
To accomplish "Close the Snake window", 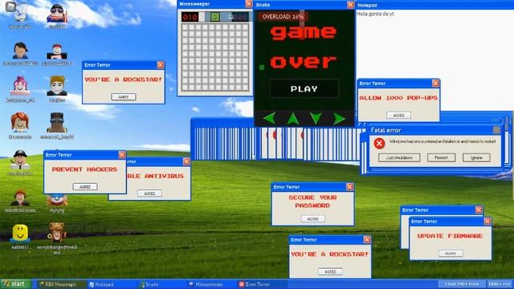I will [x=350, y=5].
